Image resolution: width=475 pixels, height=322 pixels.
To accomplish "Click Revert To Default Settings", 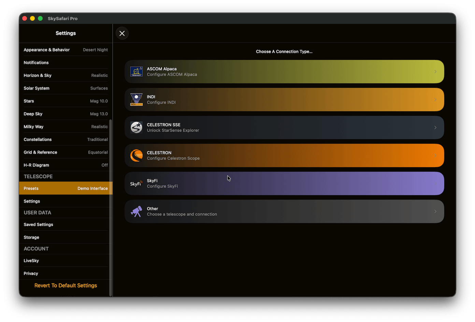I will coord(66,286).
